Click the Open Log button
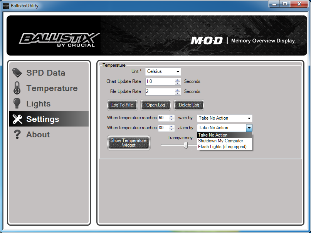The height and width of the screenshot is (233, 311). coord(156,105)
